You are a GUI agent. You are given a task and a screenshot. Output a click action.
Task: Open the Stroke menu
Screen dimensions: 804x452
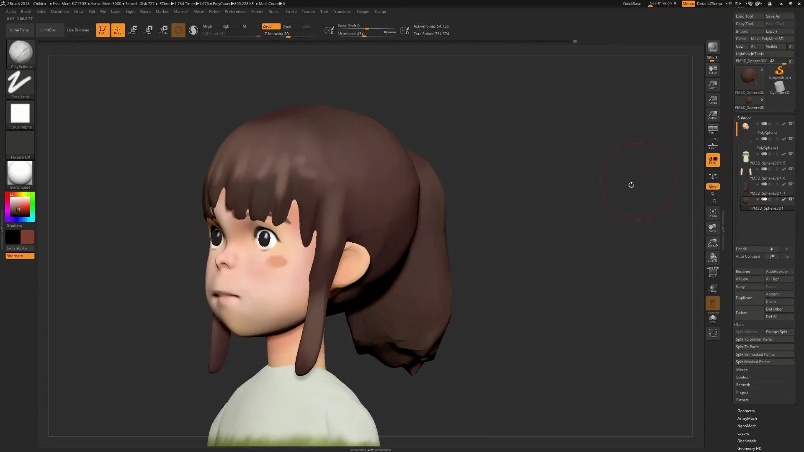click(x=291, y=12)
